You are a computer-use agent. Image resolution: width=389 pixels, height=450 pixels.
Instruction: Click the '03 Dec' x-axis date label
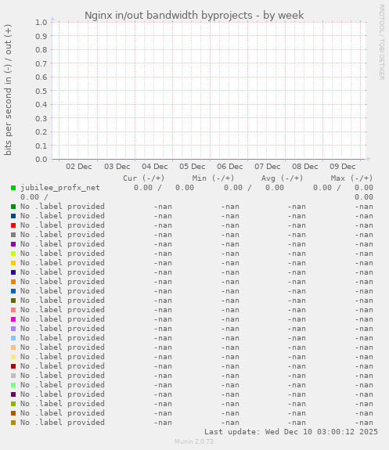[117, 167]
